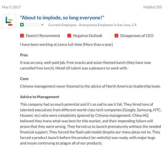
Task: Click the third grey rating star
Action: [30, 25]
